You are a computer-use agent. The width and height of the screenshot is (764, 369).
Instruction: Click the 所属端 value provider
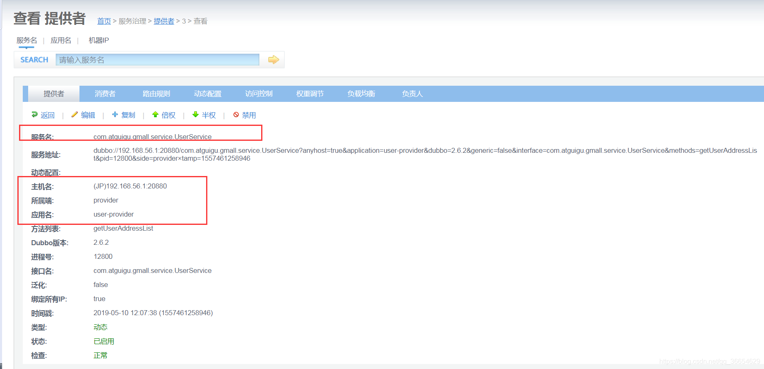click(106, 200)
